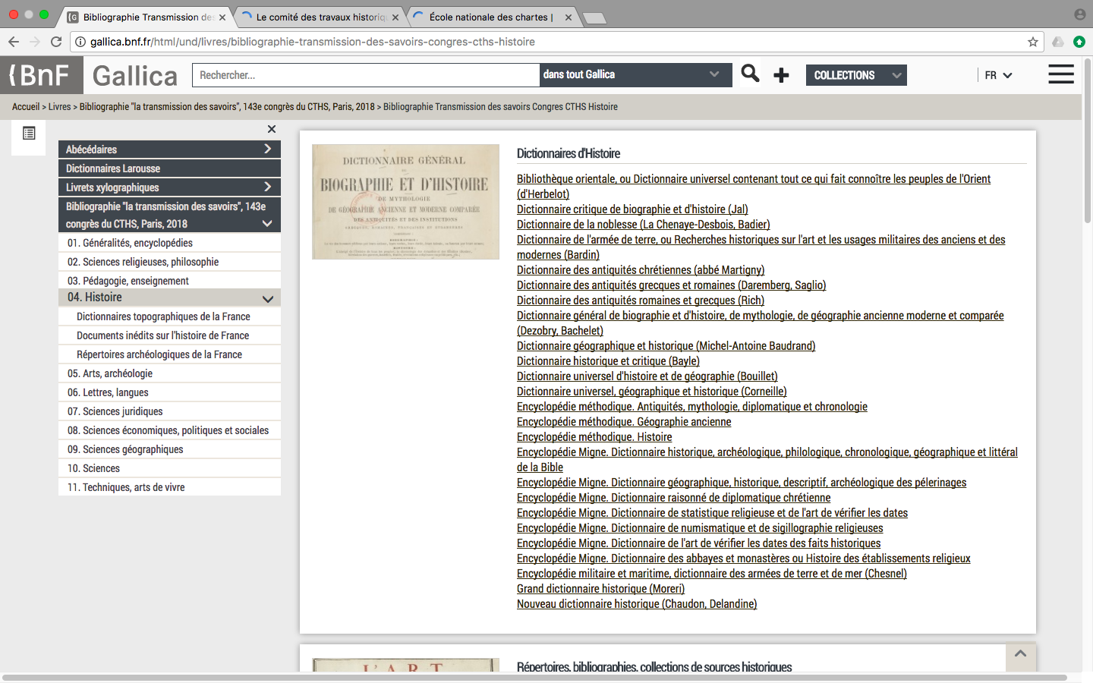The width and height of the screenshot is (1093, 683).
Task: Open Dictionnaires Larousse in the sidebar
Action: tap(169, 168)
